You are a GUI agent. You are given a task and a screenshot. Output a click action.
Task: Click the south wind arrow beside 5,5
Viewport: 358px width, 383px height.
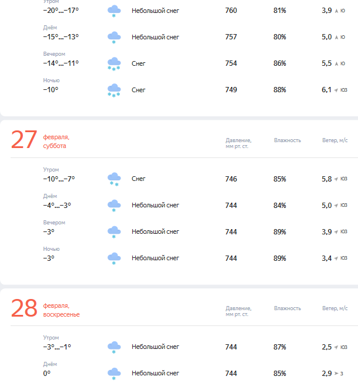click(x=336, y=63)
